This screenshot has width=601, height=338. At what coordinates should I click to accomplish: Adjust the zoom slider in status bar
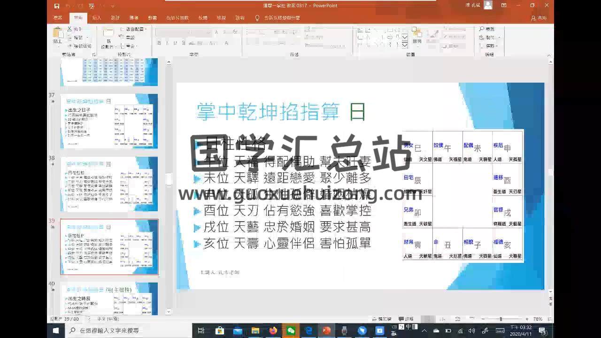(501, 318)
